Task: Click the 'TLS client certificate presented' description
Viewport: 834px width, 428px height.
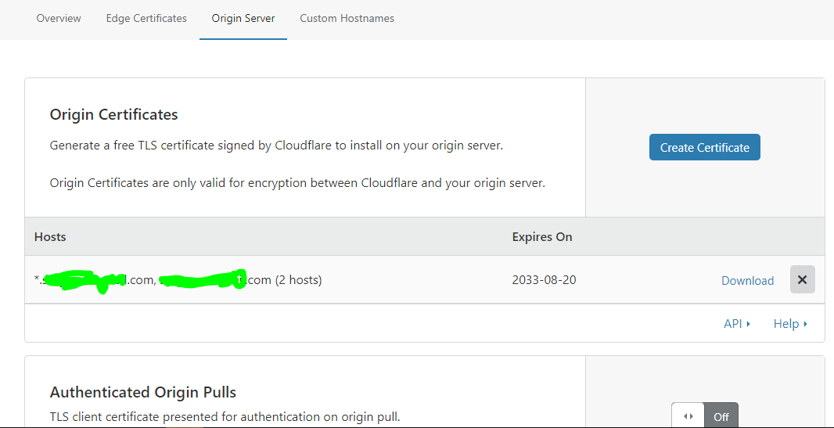Action: pos(225,416)
